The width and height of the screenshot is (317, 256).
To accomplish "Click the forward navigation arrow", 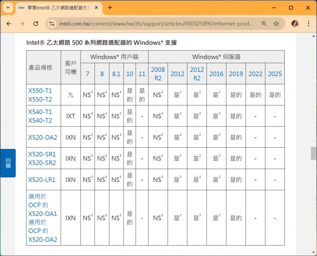I will (x=22, y=24).
